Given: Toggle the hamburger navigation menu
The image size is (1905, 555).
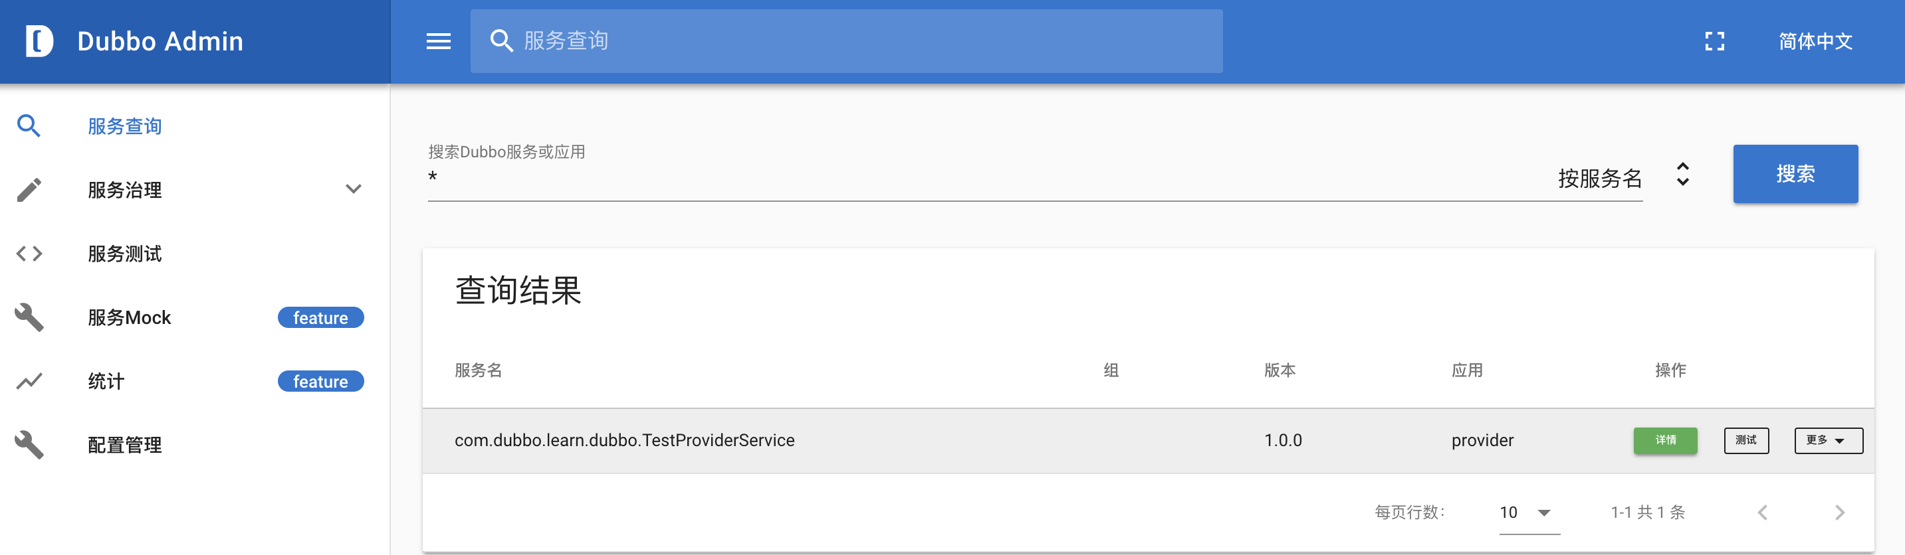Looking at the screenshot, I should tap(438, 41).
